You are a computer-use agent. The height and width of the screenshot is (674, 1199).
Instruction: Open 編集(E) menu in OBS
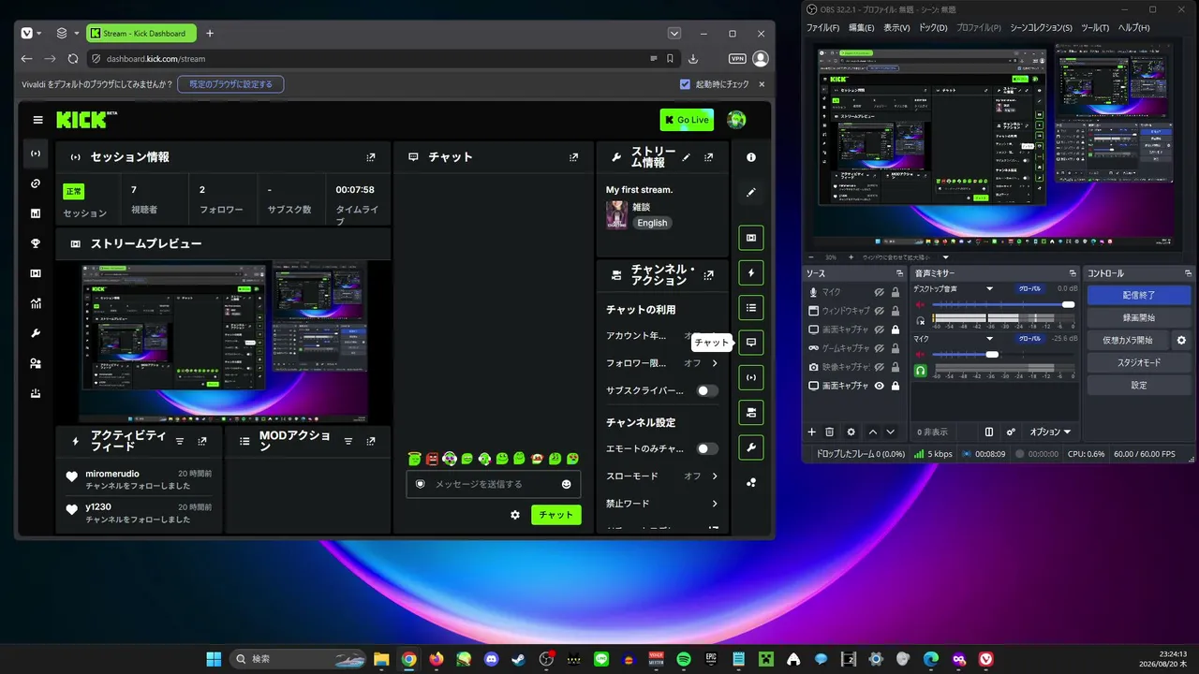(861, 28)
